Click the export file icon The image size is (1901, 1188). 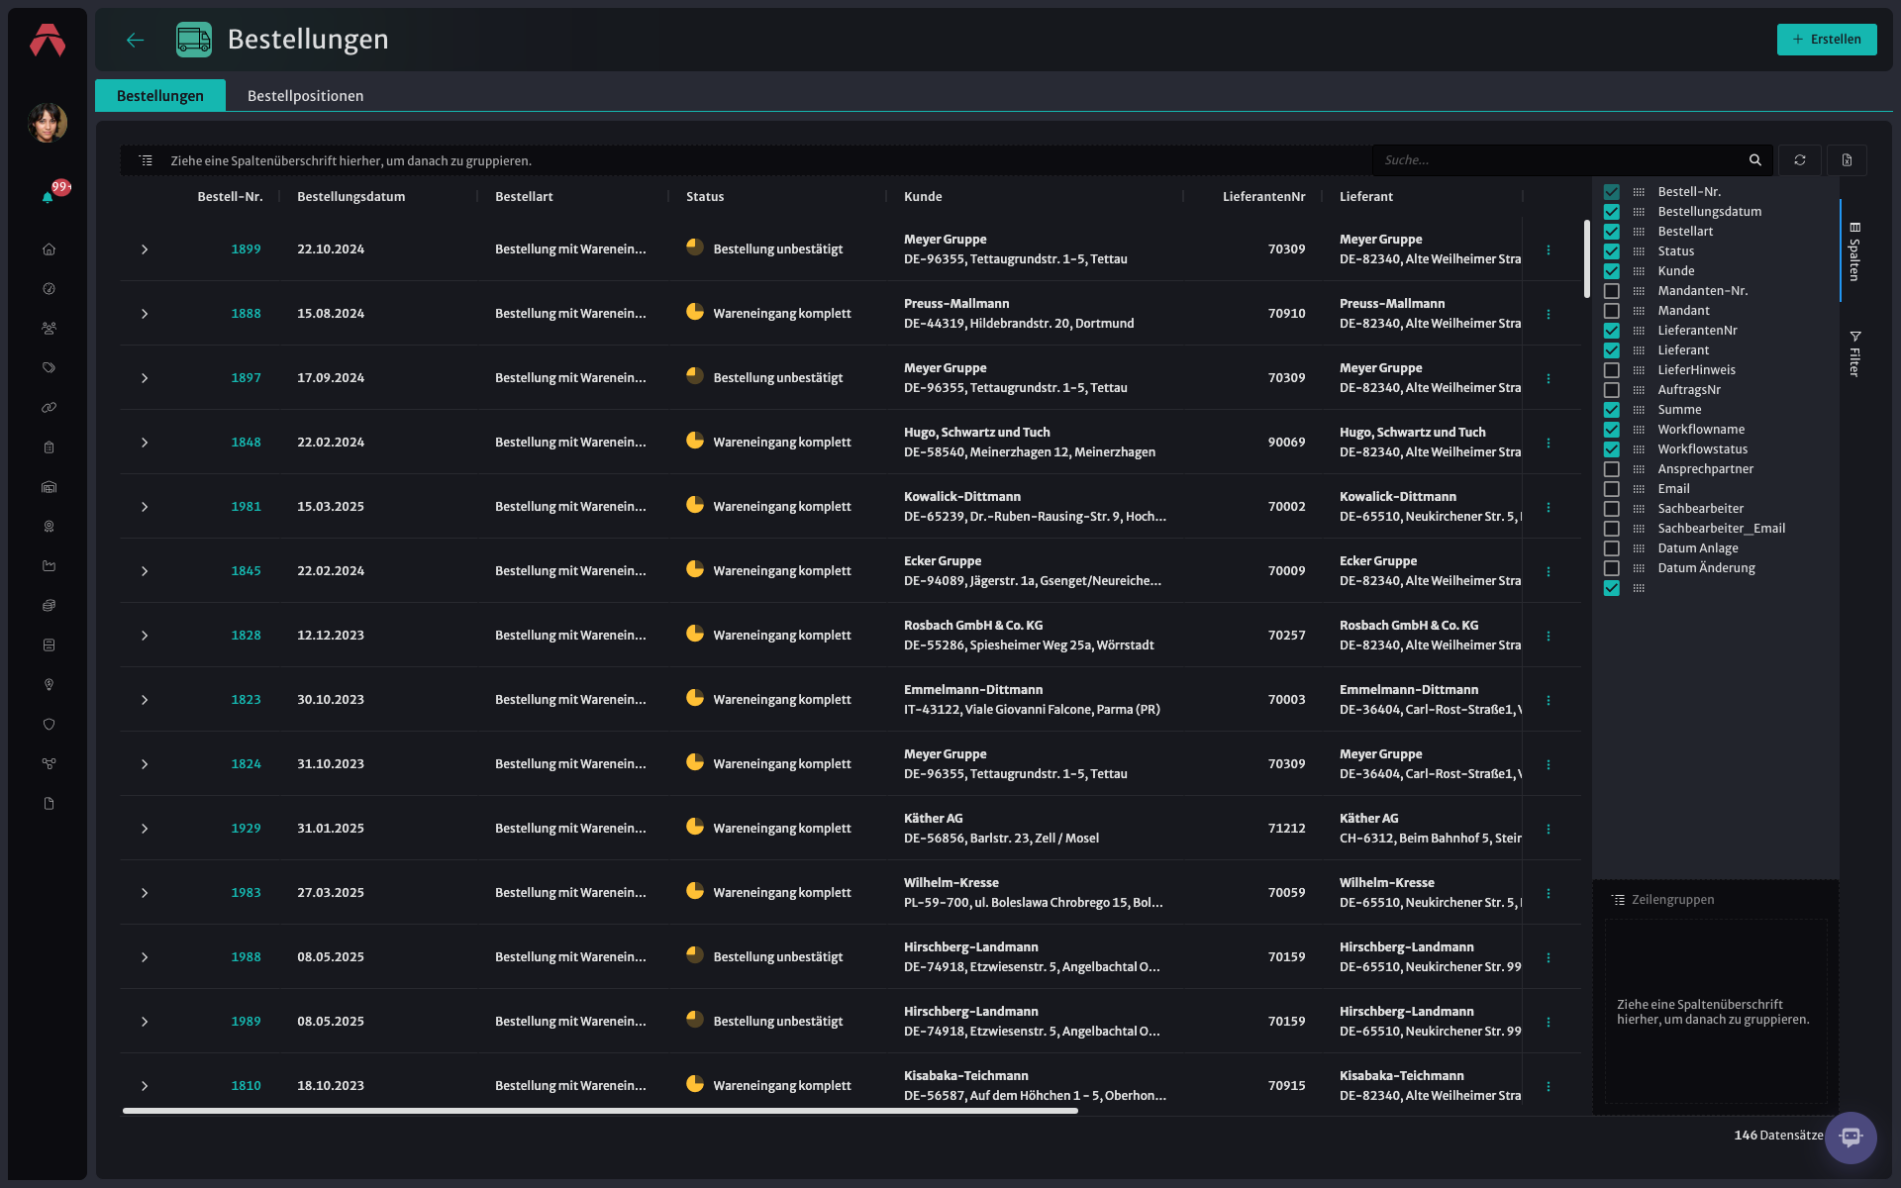click(1847, 160)
